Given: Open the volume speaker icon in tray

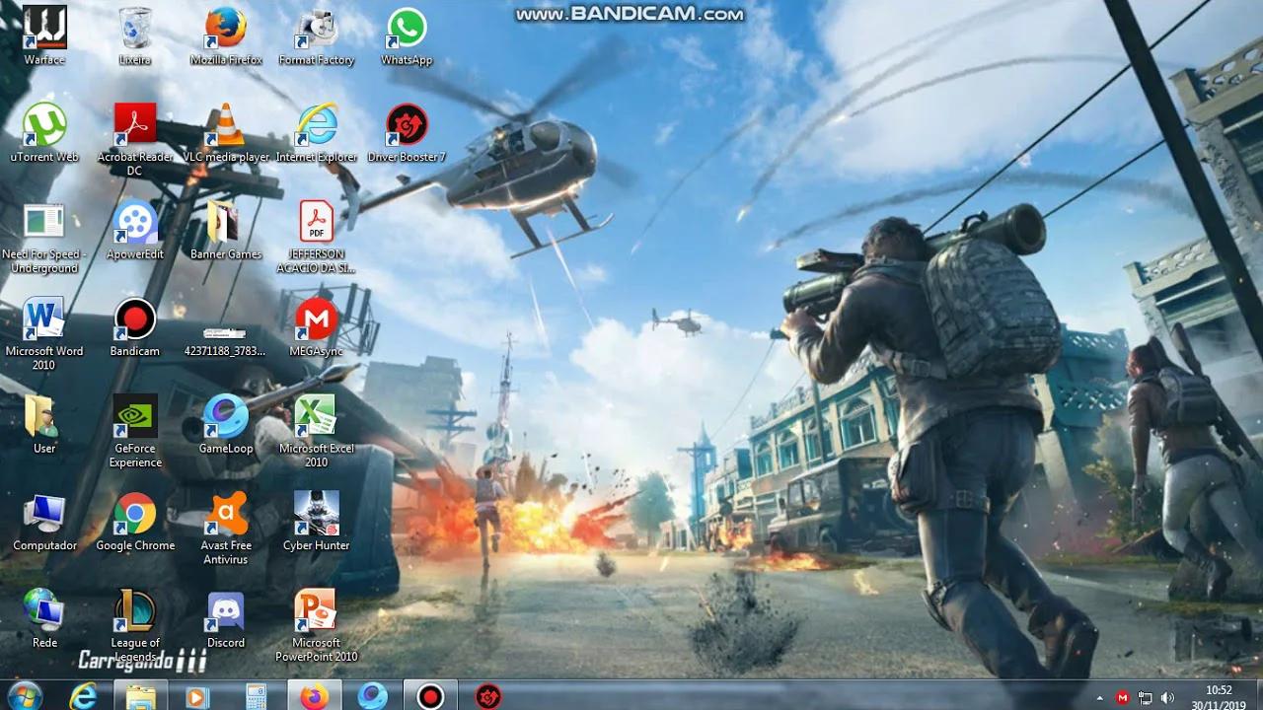Looking at the screenshot, I should point(1169,697).
